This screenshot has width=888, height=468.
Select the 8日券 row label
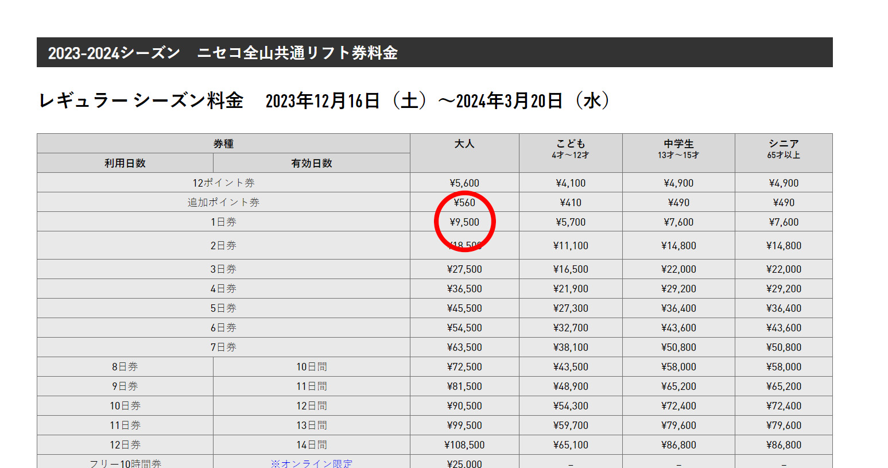125,366
